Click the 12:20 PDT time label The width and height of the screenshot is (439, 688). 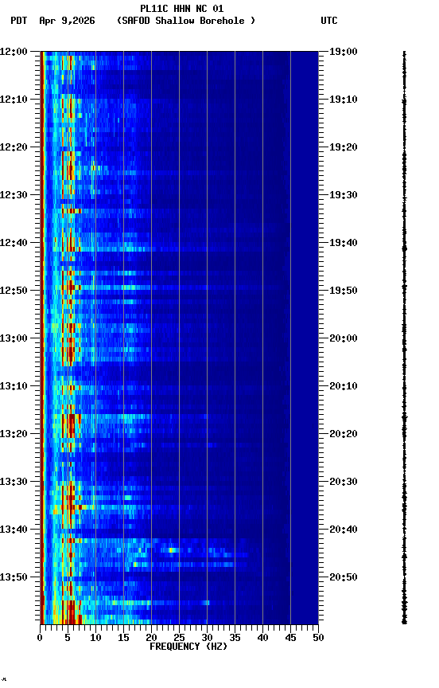click(x=14, y=147)
